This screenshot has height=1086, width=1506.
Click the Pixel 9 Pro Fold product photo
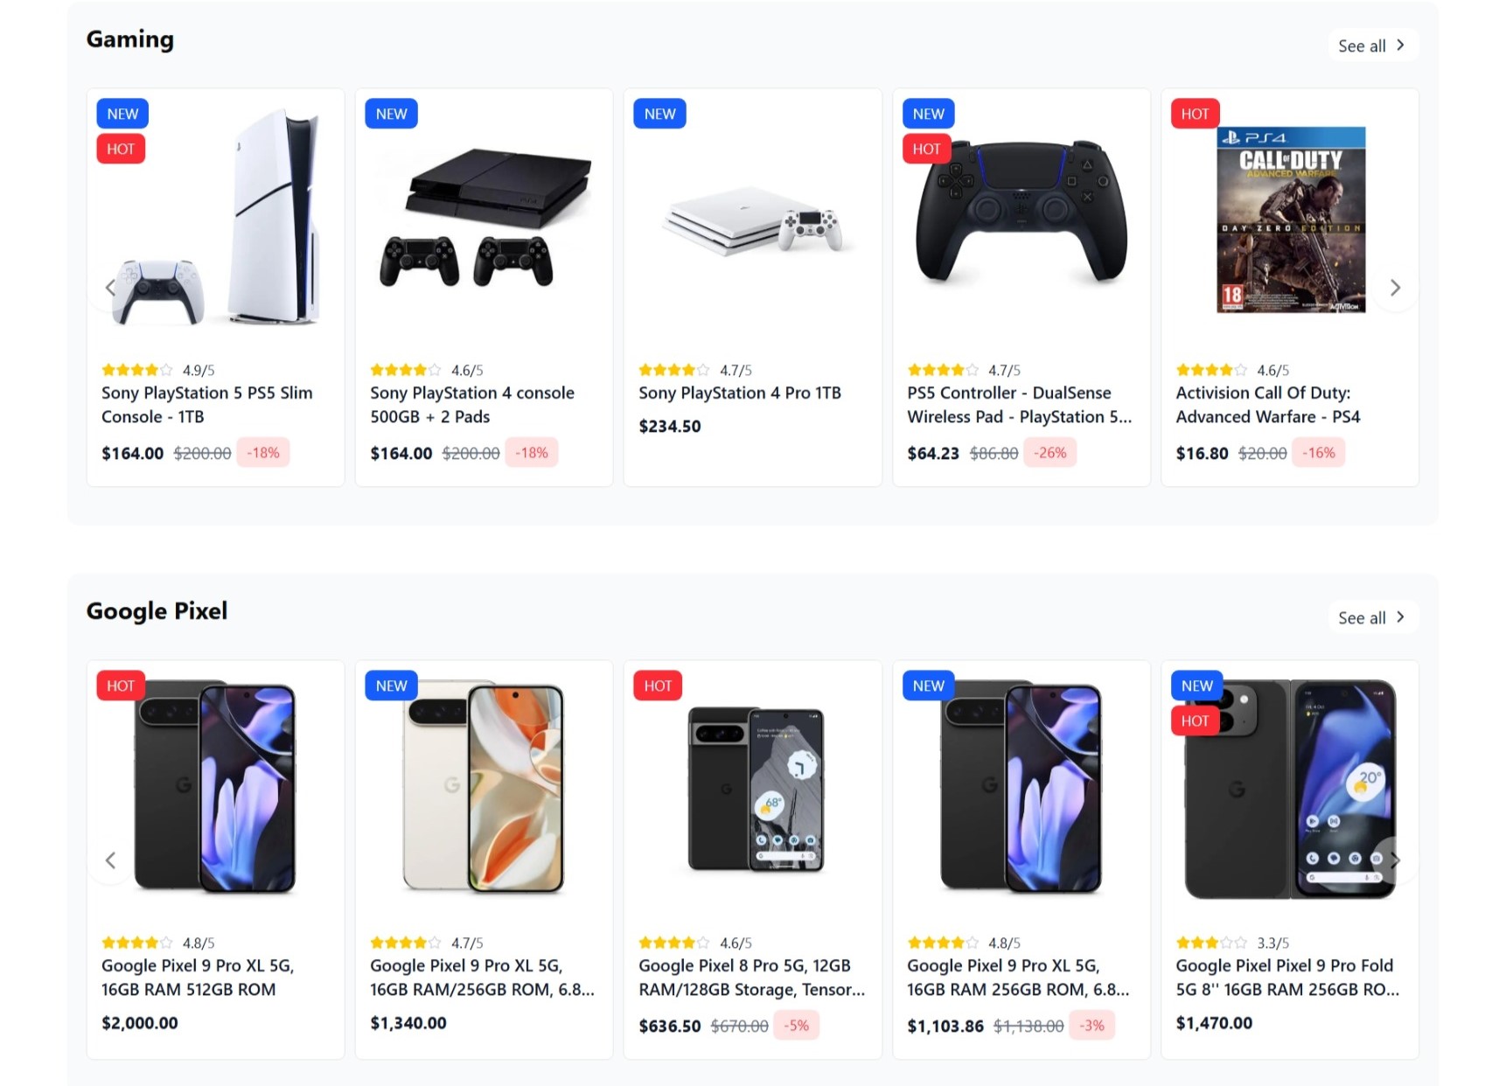pyautogui.click(x=1289, y=790)
